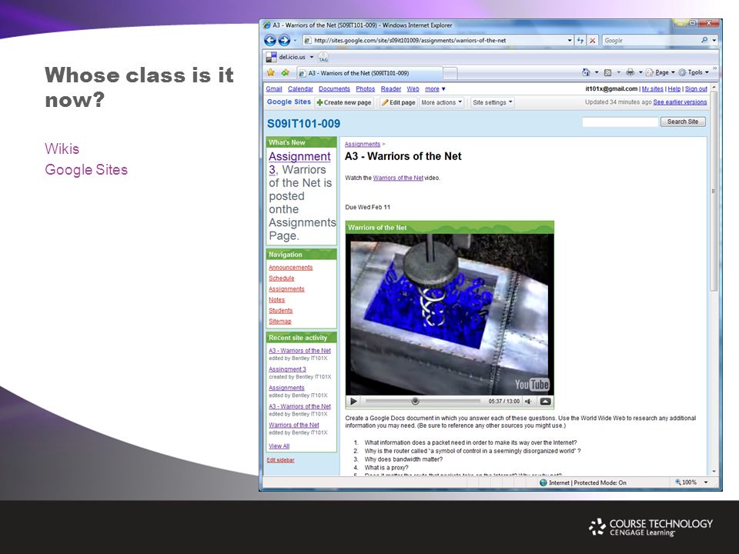Click the Add to Favorites icon
Screen dimensions: 739x554
[x=285, y=72]
